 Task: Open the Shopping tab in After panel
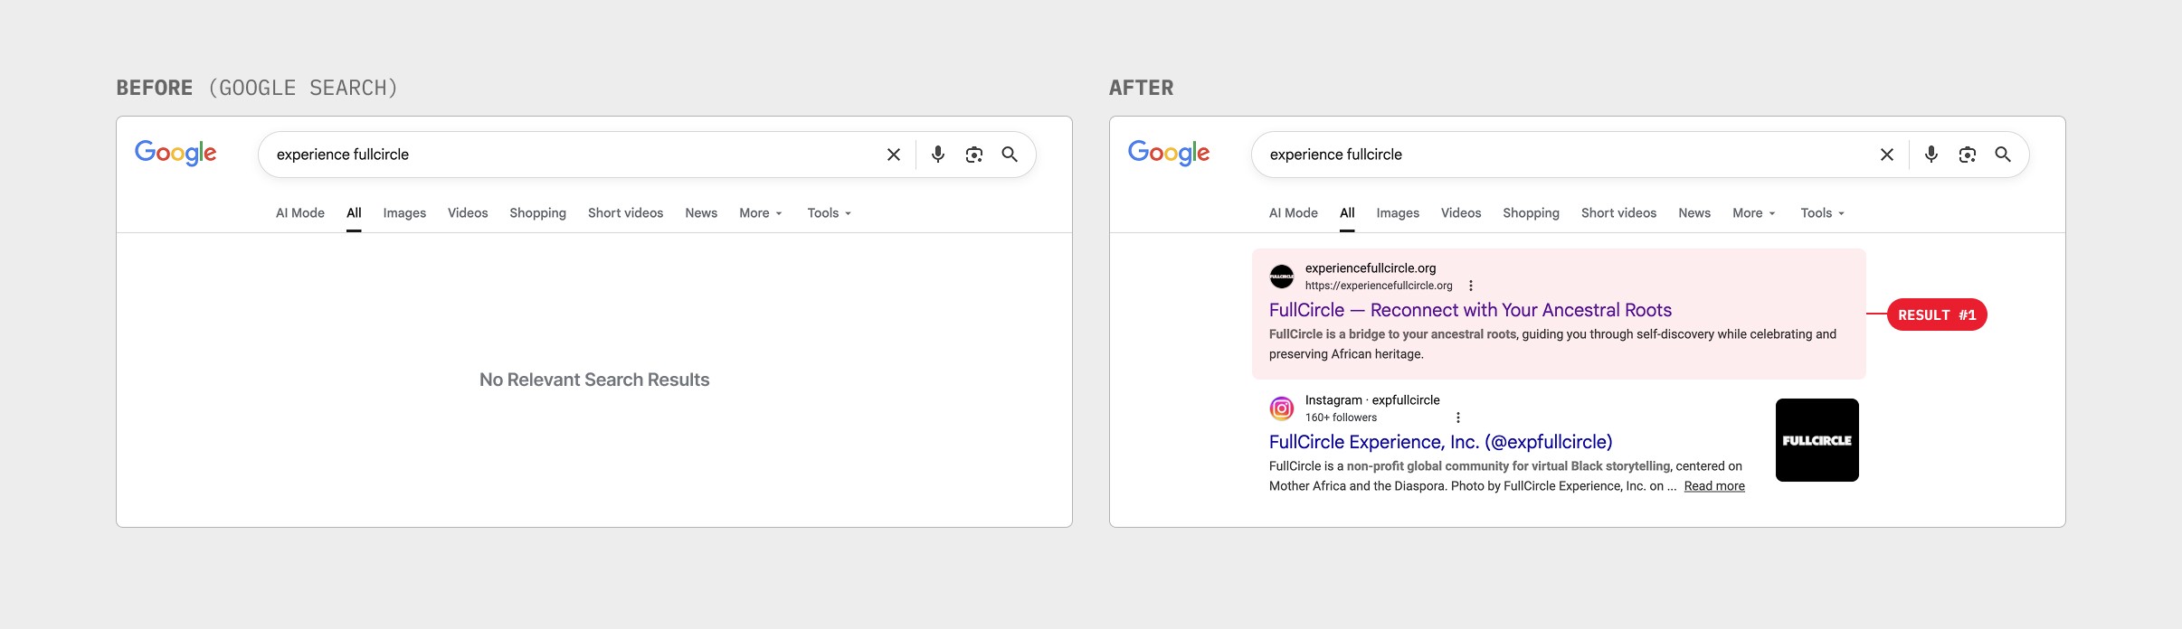coord(1531,213)
